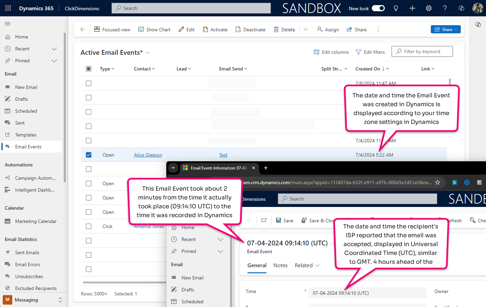Open Related tab dropdown in Email Event window
This screenshot has height=307, width=486.
tap(307, 265)
